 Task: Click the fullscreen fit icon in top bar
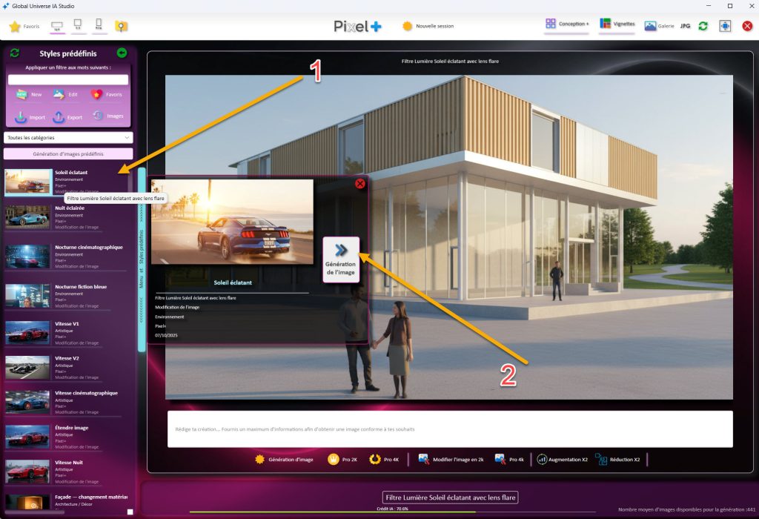click(725, 26)
